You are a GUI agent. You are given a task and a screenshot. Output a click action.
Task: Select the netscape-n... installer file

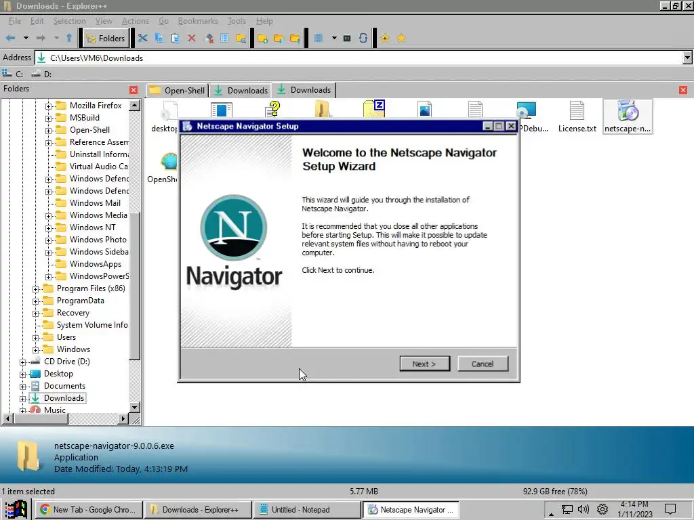(628, 116)
